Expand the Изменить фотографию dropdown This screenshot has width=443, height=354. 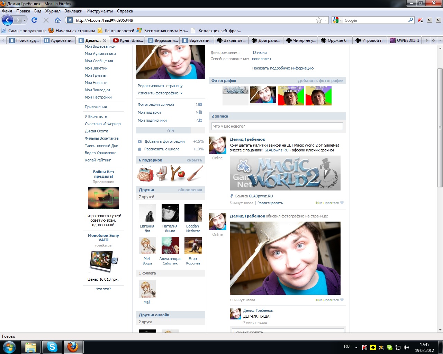160,93
